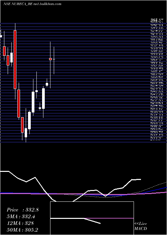Click the Live MACD inset chart box
This screenshot has height=235, width=167.
coord(92,218)
